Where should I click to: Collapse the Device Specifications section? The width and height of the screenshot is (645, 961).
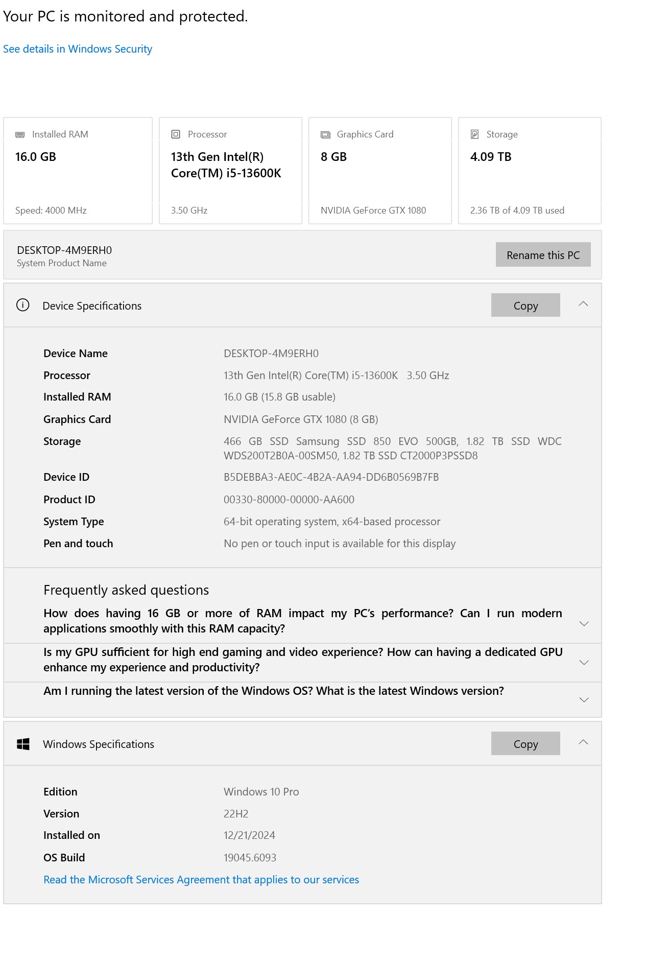pos(583,304)
